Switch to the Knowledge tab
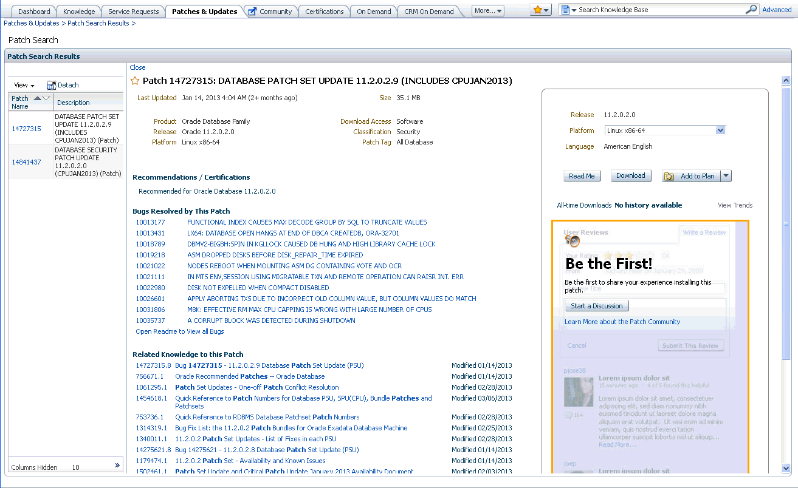The width and height of the screenshot is (798, 488). [x=79, y=12]
